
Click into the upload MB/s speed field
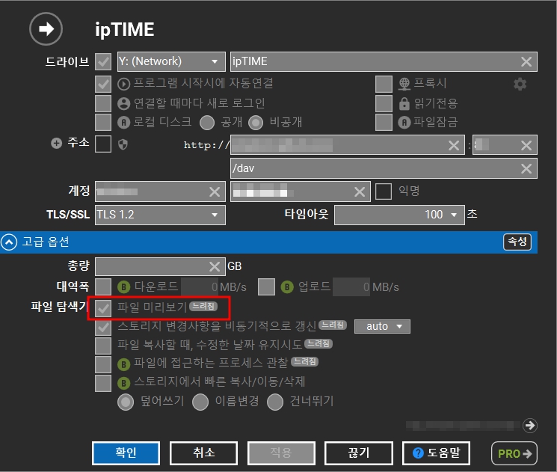tap(351, 286)
